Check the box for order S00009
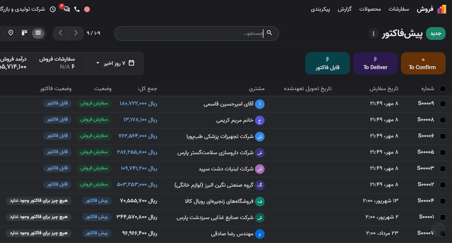Viewport: 452px width, 243px height. click(443, 104)
